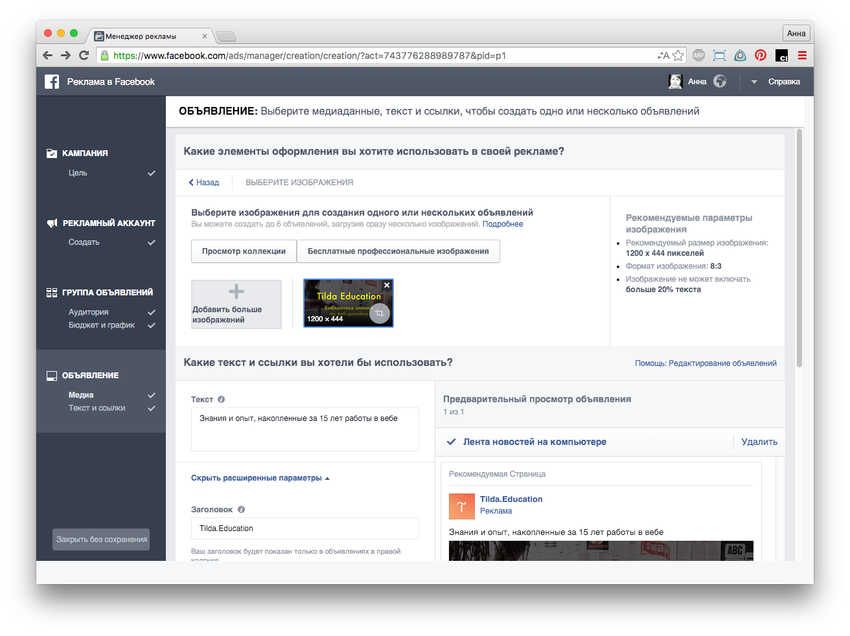This screenshot has height=636, width=850.
Task: Click the page vertical scrollbar
Action: (x=799, y=246)
